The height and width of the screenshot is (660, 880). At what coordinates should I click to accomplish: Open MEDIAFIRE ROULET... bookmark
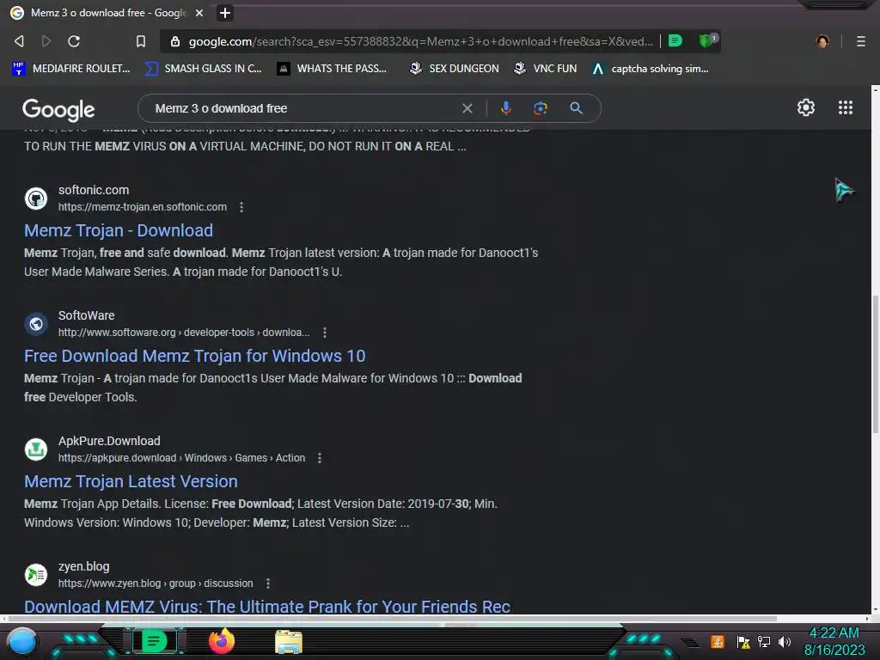click(x=71, y=69)
